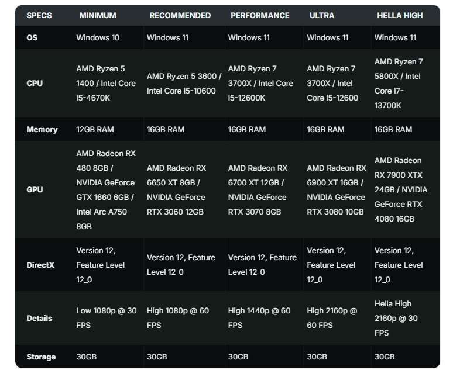This screenshot has width=453, height=377.
Task: Click the Radeon RX 6900 XT GPU cell
Action: tap(337, 190)
